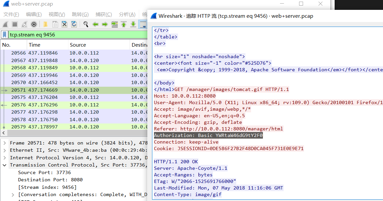Expand the Frame 20571 tree row
The height and width of the screenshot is (201, 383).
tap(5, 143)
